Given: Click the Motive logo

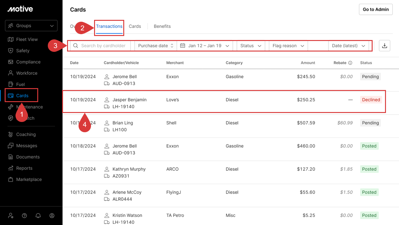Looking at the screenshot, I should tap(20, 9).
